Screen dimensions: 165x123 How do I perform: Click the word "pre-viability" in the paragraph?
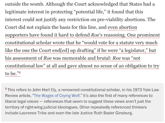[x=110, y=20]
